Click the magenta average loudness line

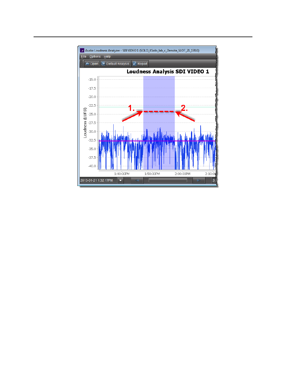(x=157, y=141)
